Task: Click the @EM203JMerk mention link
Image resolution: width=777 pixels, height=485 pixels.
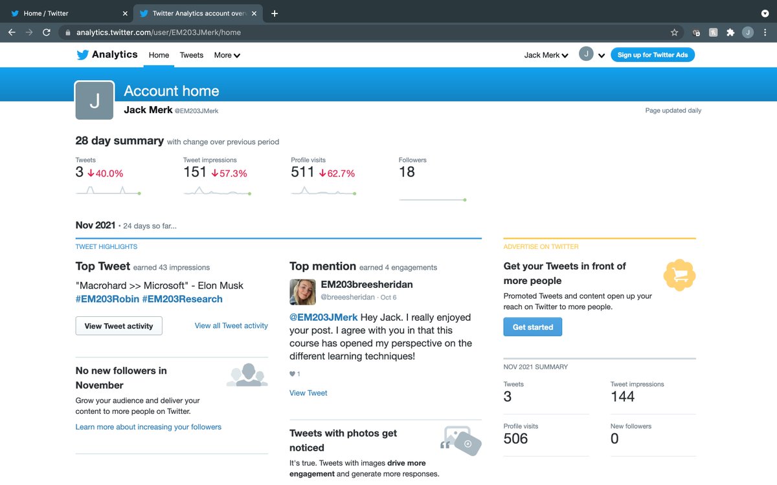Action: [x=323, y=318]
